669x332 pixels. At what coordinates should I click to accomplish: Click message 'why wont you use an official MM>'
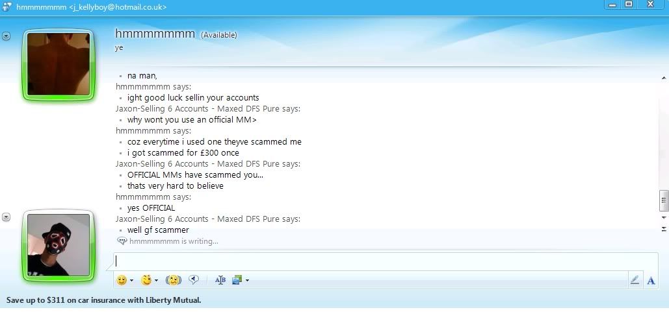pyautogui.click(x=192, y=119)
